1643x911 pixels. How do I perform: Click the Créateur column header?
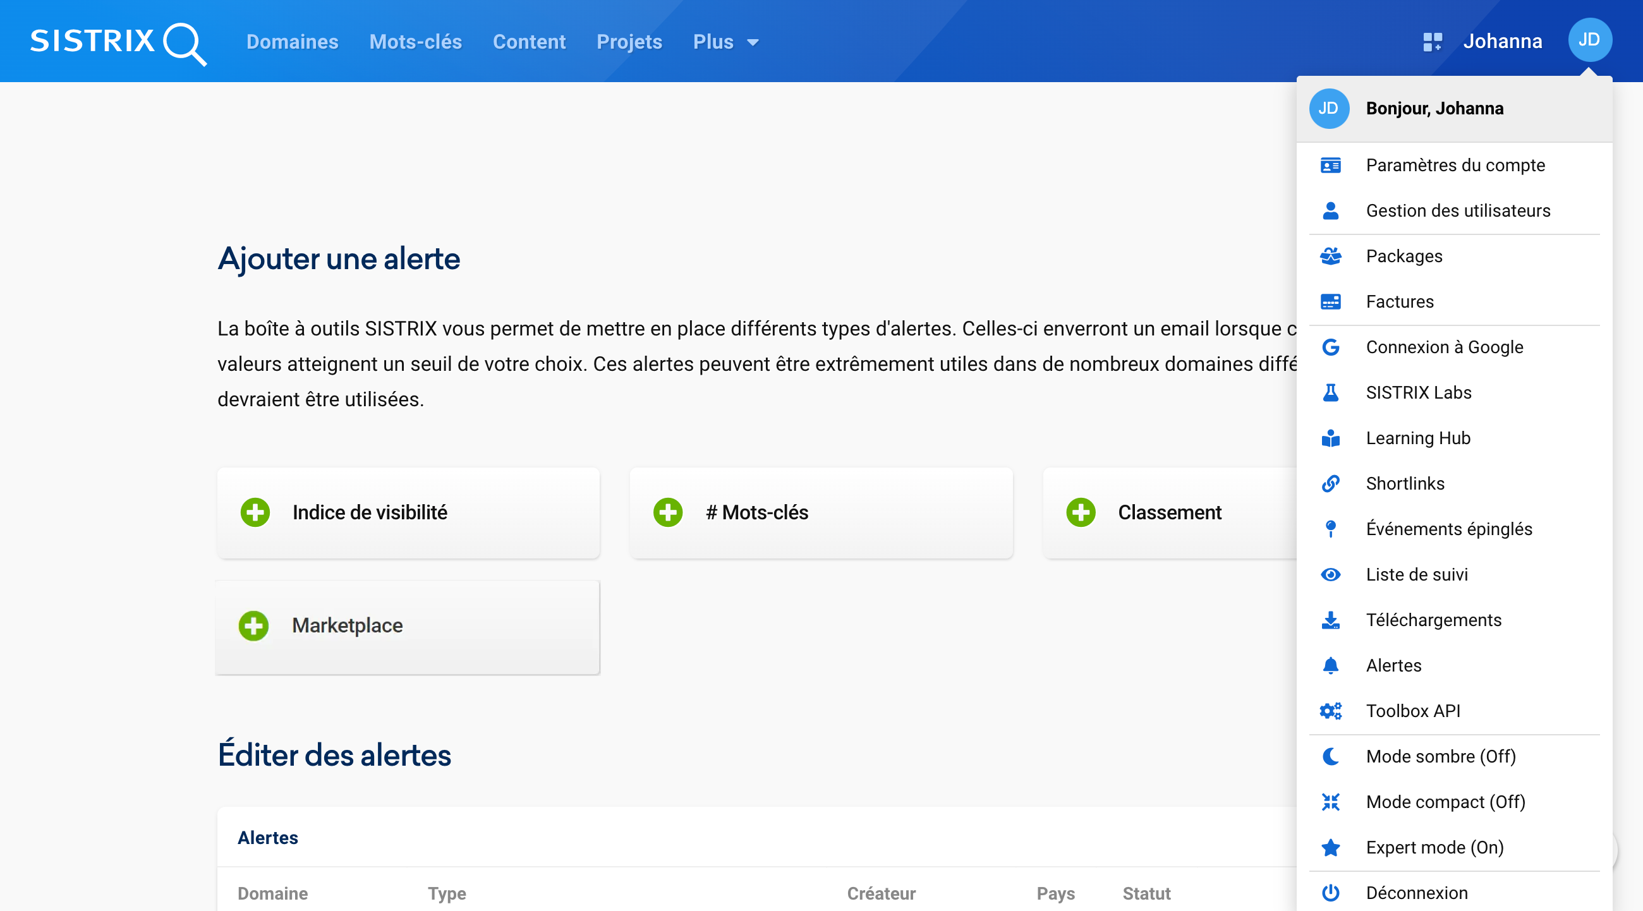tap(881, 894)
